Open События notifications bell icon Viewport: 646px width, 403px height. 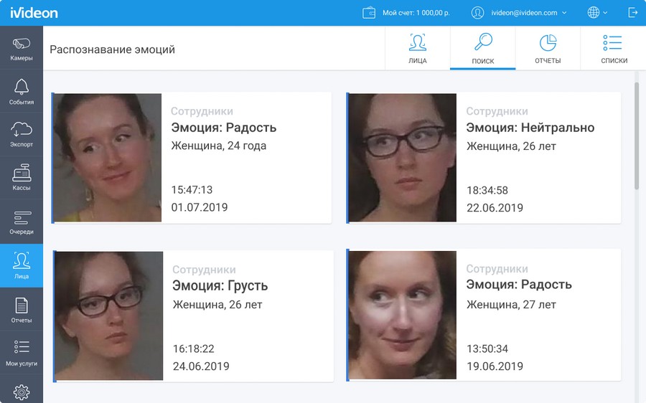coord(22,92)
